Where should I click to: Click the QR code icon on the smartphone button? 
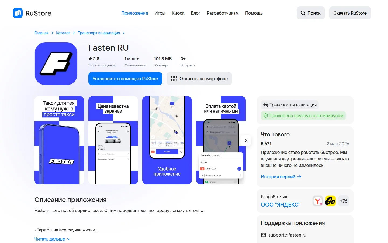(x=174, y=79)
